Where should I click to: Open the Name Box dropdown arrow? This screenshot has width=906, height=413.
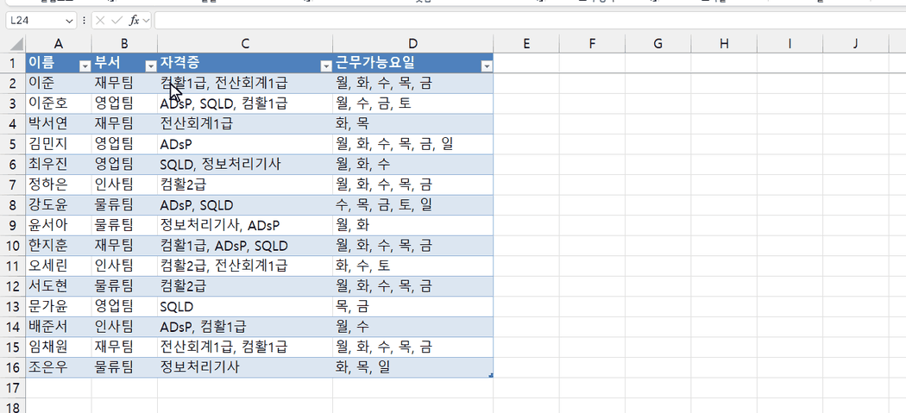pyautogui.click(x=70, y=21)
